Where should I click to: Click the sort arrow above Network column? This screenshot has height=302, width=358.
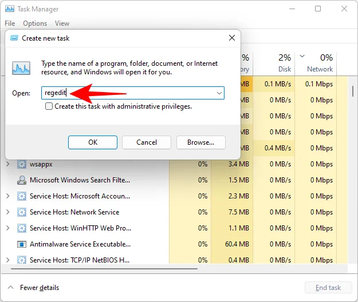[x=302, y=56]
